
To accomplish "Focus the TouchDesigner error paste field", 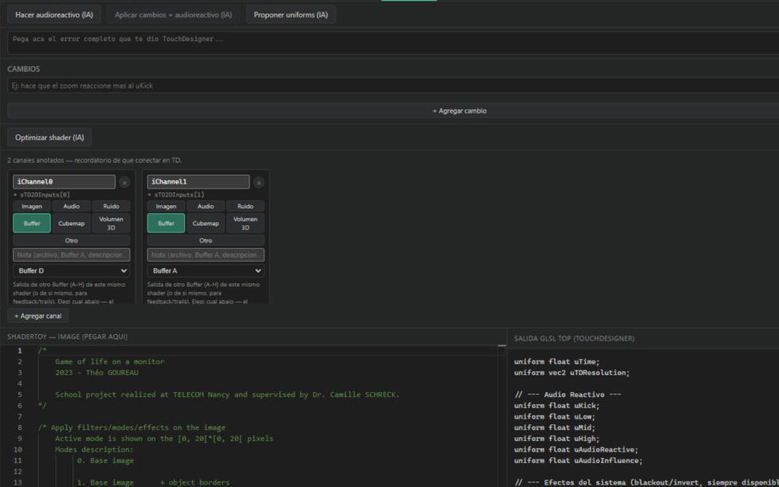I will (x=393, y=43).
